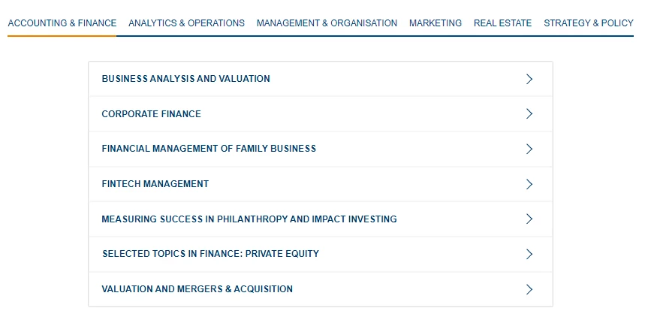Open Financial Management of Family Business title
The width and height of the screenshot is (651, 320).
click(209, 149)
